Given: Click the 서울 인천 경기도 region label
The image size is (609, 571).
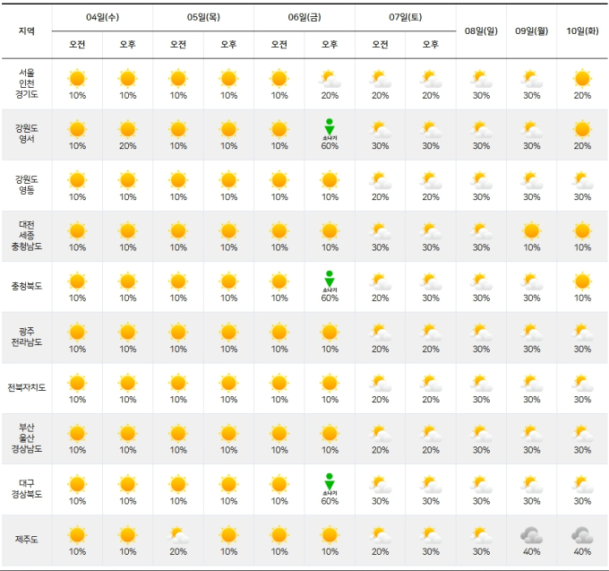Looking at the screenshot, I should pyautogui.click(x=27, y=83).
